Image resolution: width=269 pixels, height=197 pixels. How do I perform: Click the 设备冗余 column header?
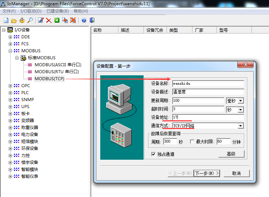click(x=155, y=30)
